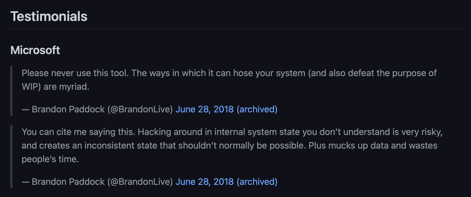Click the "You can cite me saying this" sentence

78,132
